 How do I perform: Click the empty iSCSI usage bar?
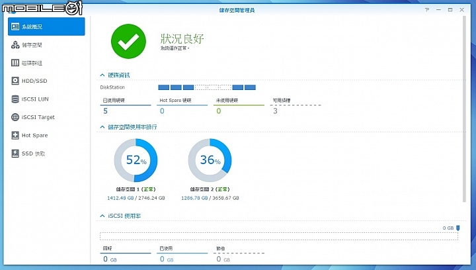tap(279, 236)
